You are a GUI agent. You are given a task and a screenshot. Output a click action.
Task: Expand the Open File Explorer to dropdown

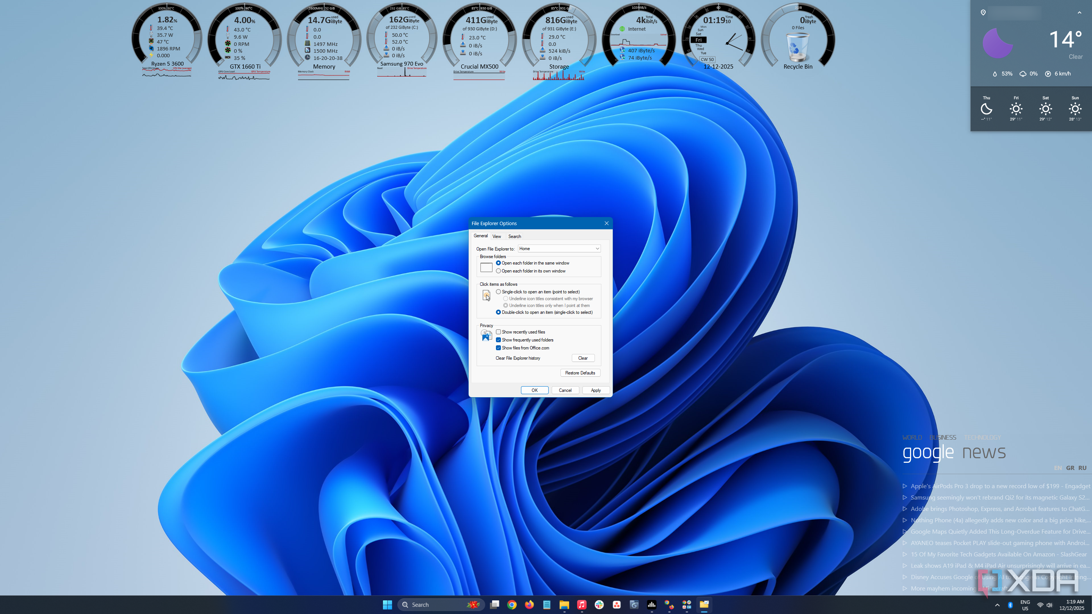click(559, 249)
